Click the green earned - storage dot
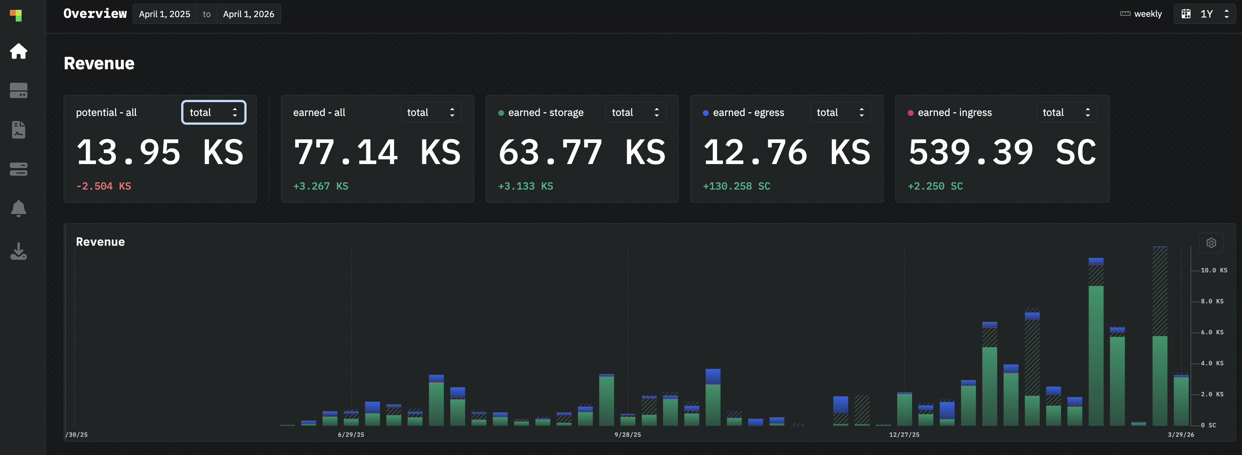This screenshot has height=455, width=1242. point(501,113)
